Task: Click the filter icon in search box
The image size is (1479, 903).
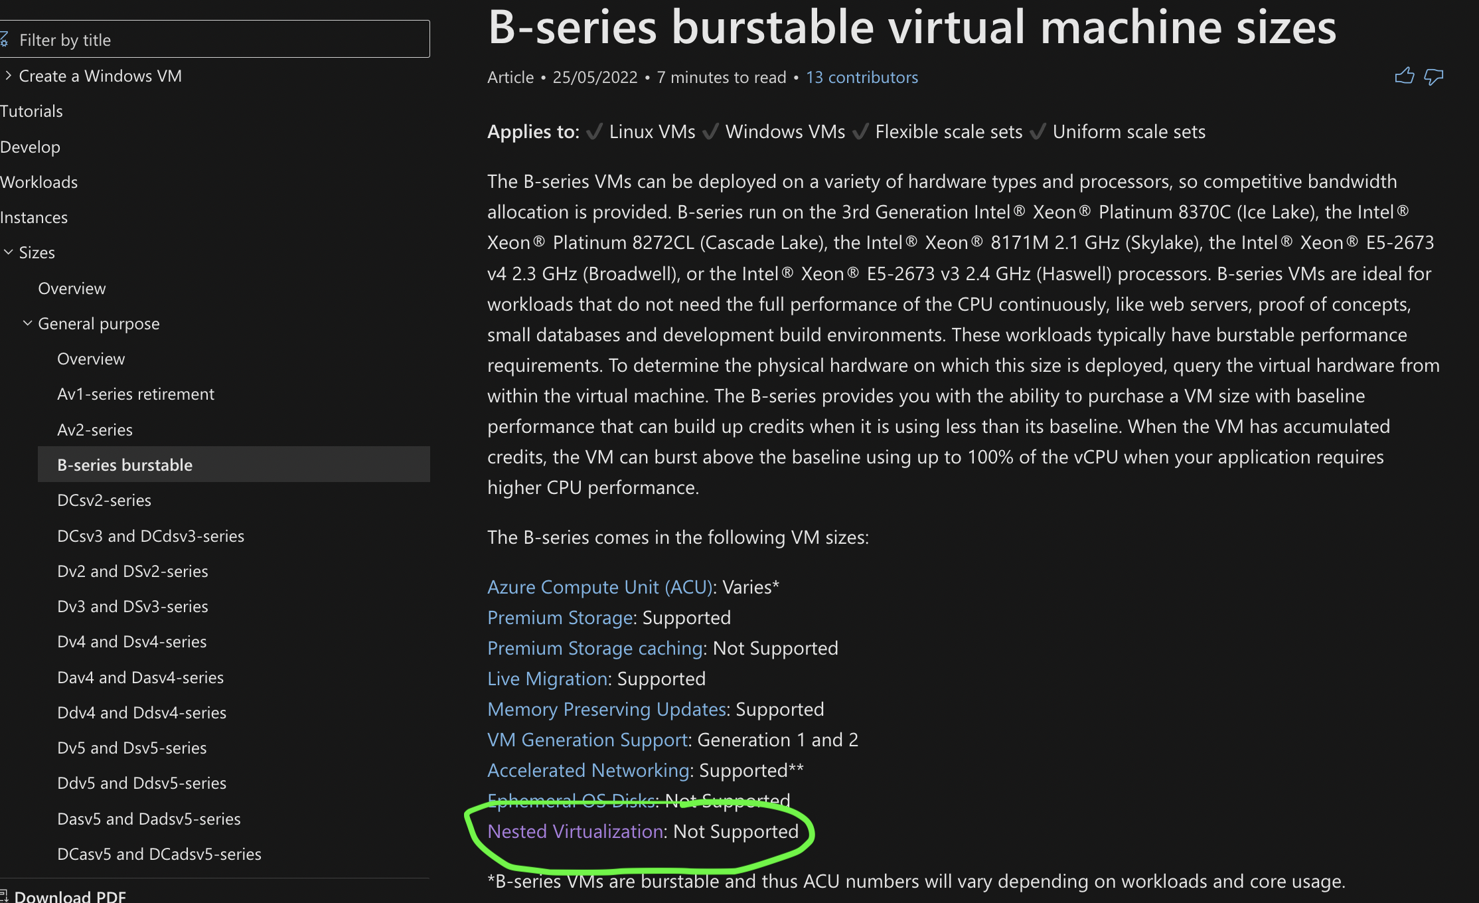Action: [x=4, y=40]
